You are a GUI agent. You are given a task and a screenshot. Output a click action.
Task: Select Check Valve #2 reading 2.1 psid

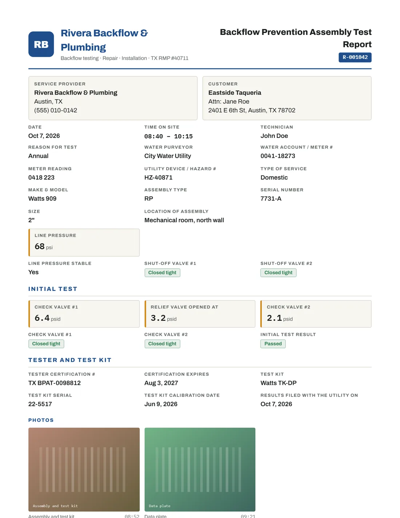point(316,314)
